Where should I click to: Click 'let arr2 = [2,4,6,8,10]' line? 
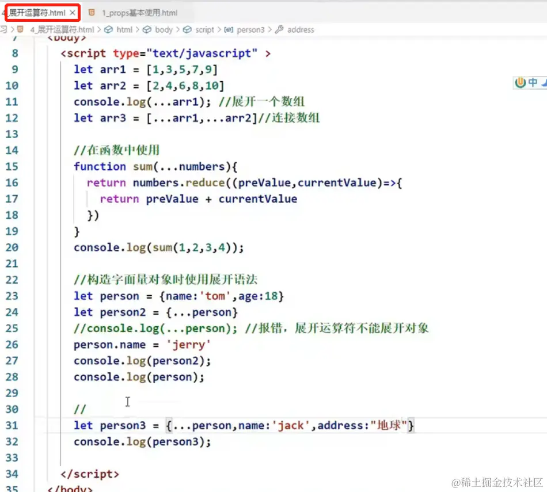tap(149, 85)
